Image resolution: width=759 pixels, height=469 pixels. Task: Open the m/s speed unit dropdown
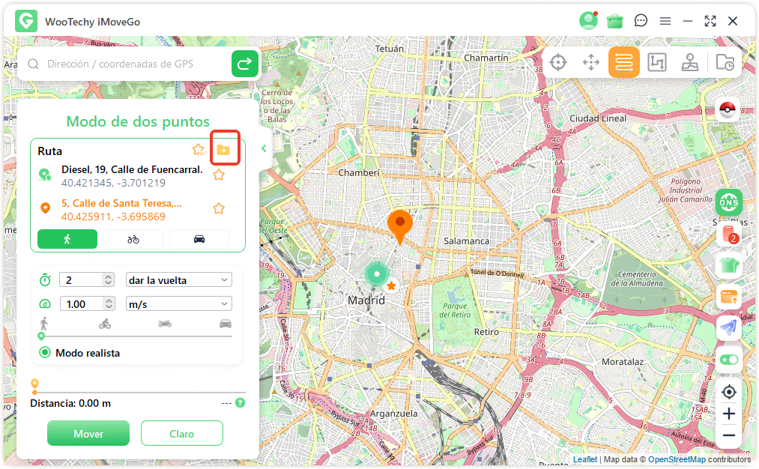point(178,303)
